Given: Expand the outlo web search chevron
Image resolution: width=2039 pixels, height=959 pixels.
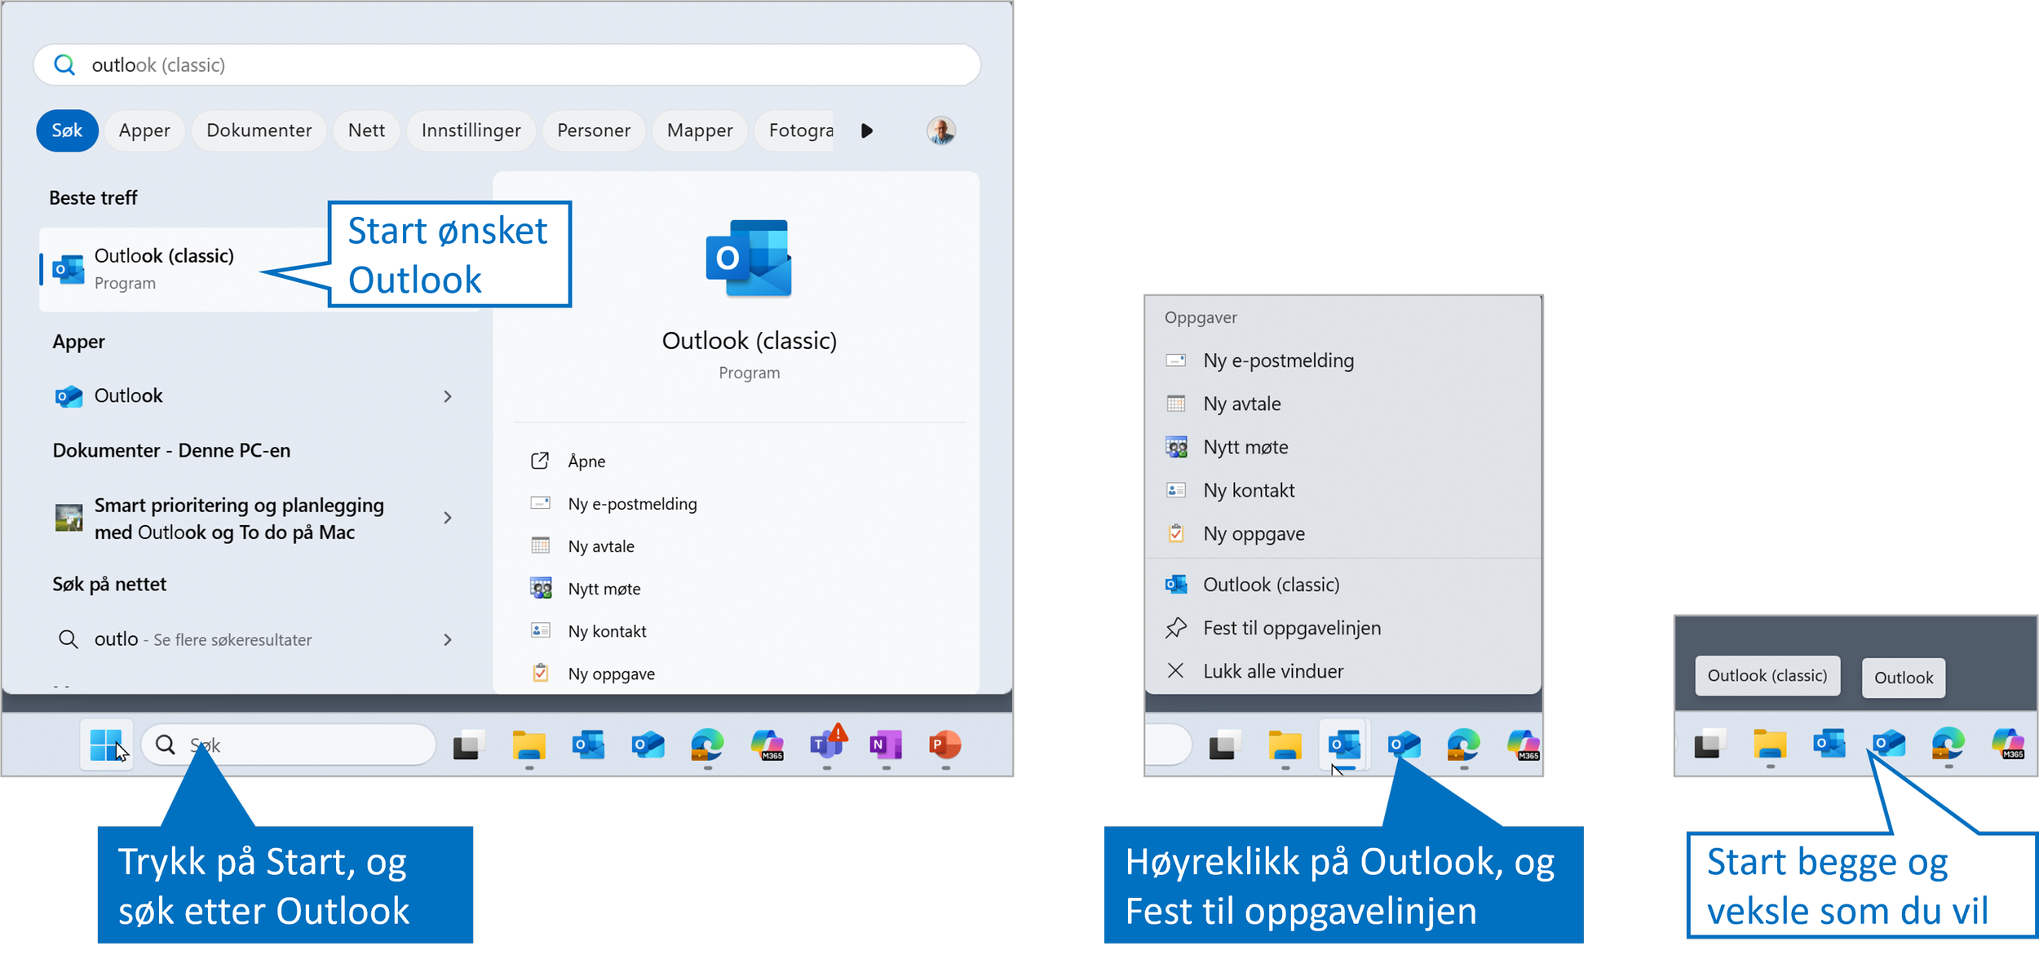Looking at the screenshot, I should (x=447, y=640).
